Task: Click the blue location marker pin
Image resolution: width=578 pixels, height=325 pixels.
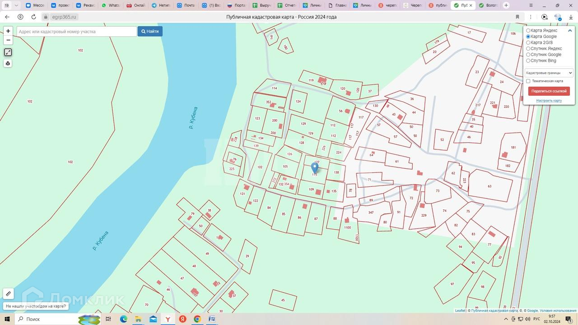Action: click(315, 168)
